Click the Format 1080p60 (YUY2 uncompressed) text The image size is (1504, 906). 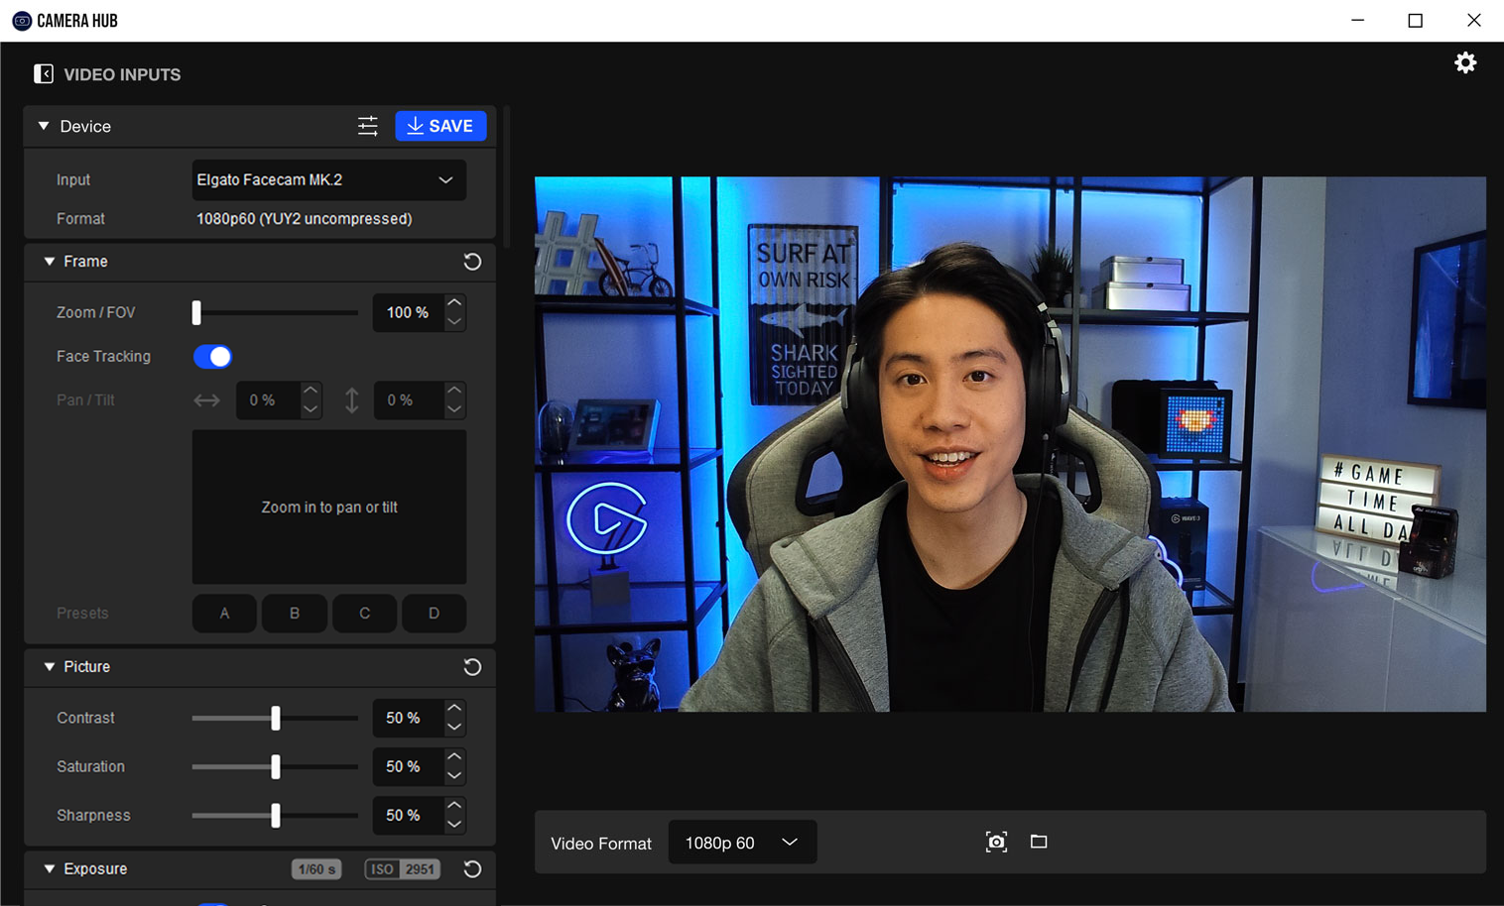click(304, 219)
